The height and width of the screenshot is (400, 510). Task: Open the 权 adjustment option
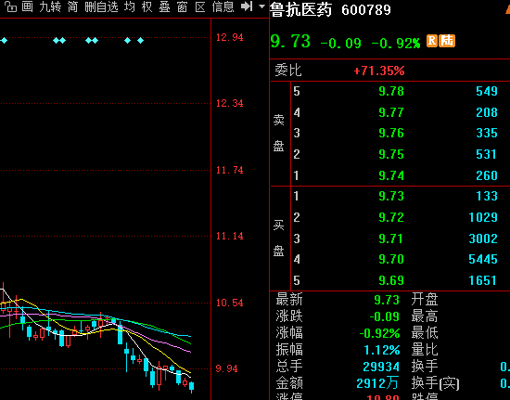tap(147, 6)
